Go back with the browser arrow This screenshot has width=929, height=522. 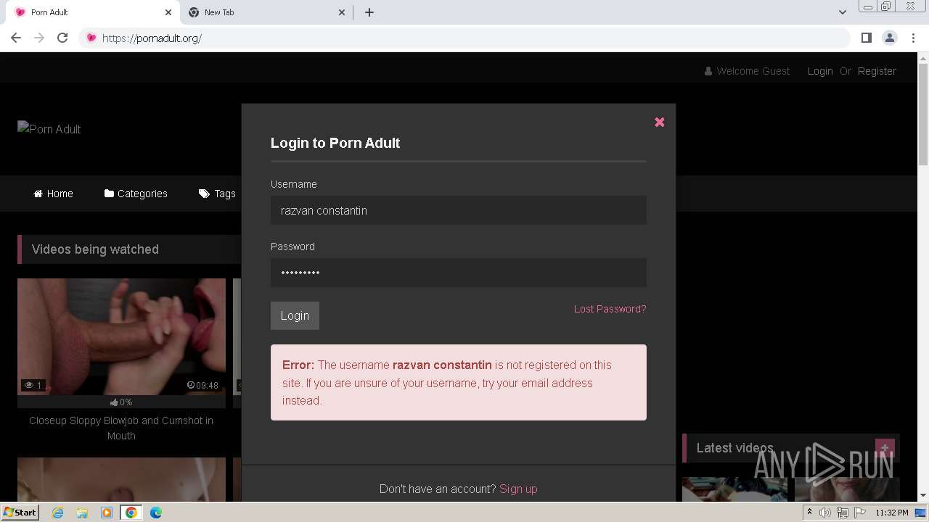16,38
